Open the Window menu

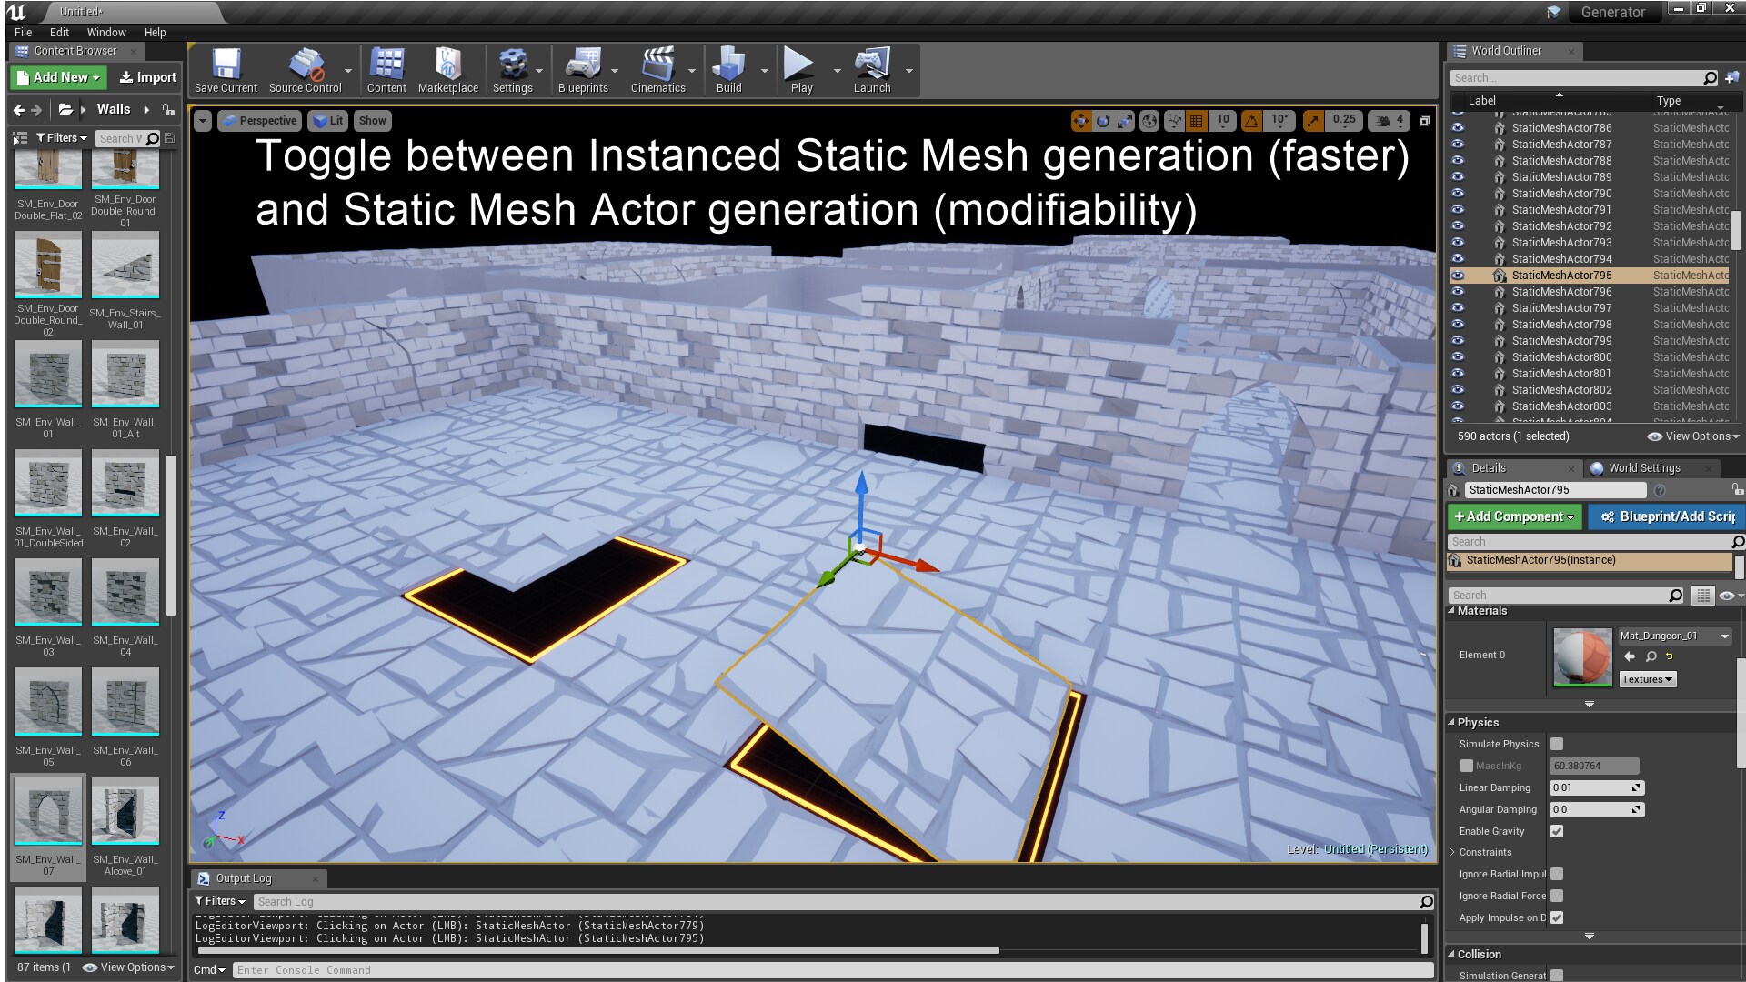pyautogui.click(x=106, y=32)
